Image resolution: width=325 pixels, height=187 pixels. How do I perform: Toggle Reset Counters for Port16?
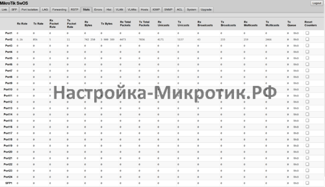(x=307, y=127)
